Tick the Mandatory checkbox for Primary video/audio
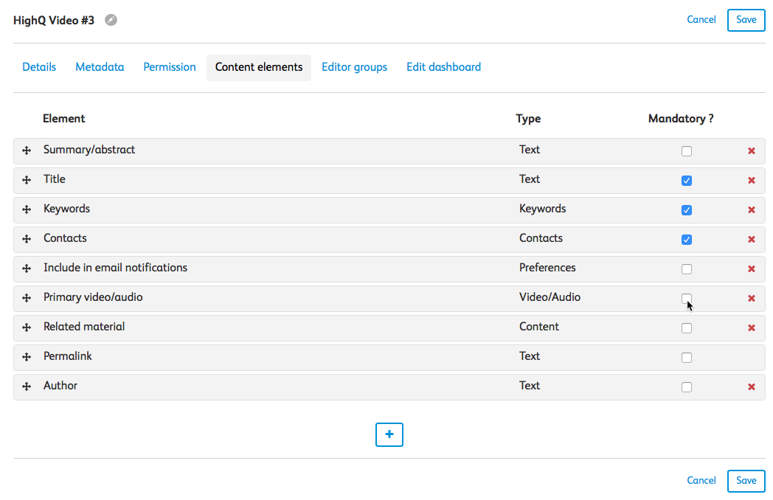Screen dimensions: 773x500 coord(687,298)
